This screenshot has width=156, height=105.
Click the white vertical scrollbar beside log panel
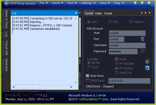click(80, 38)
